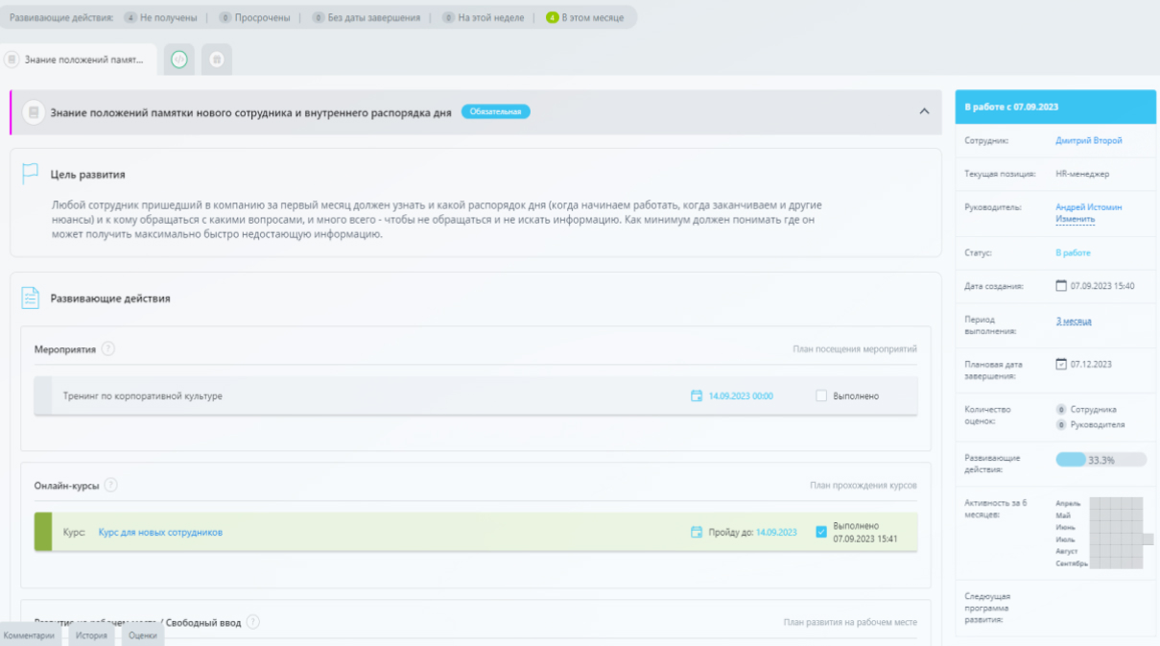Viewport: 1160px width, 646px height.
Task: Open employee profile Дмитрий Второй
Action: [x=1088, y=140]
